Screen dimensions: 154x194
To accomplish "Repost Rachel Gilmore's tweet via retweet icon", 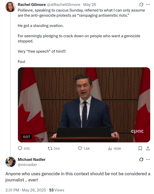I will point(50,148).
